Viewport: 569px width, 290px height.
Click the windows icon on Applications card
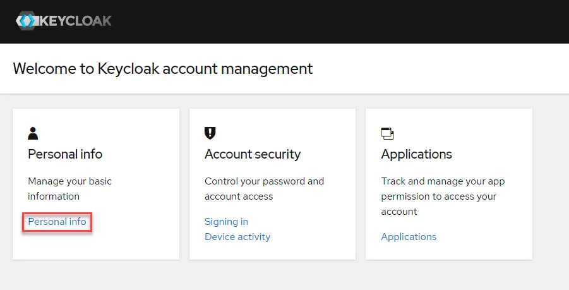pos(388,133)
